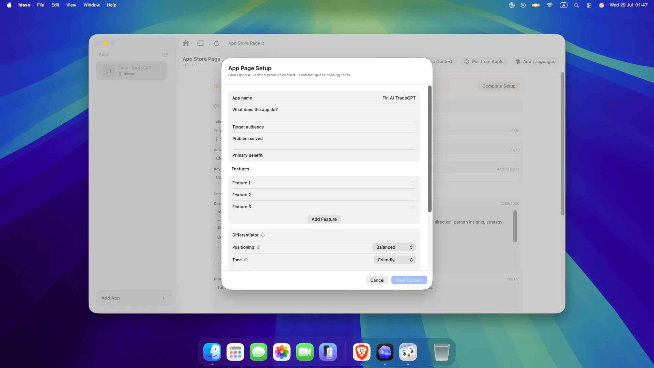Remove Feature 1 with its minus icon
654x368 pixels.
click(x=413, y=183)
